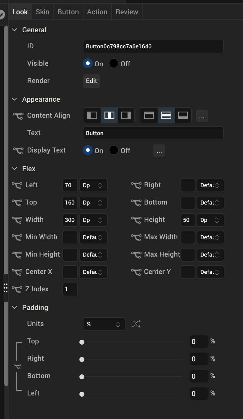This screenshot has height=419, width=243.
Task: Collapse the Flex section
Action: pos(14,169)
